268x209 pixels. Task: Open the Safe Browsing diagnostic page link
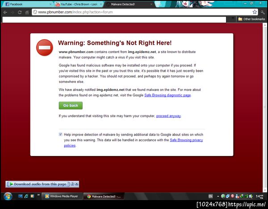(x=167, y=95)
